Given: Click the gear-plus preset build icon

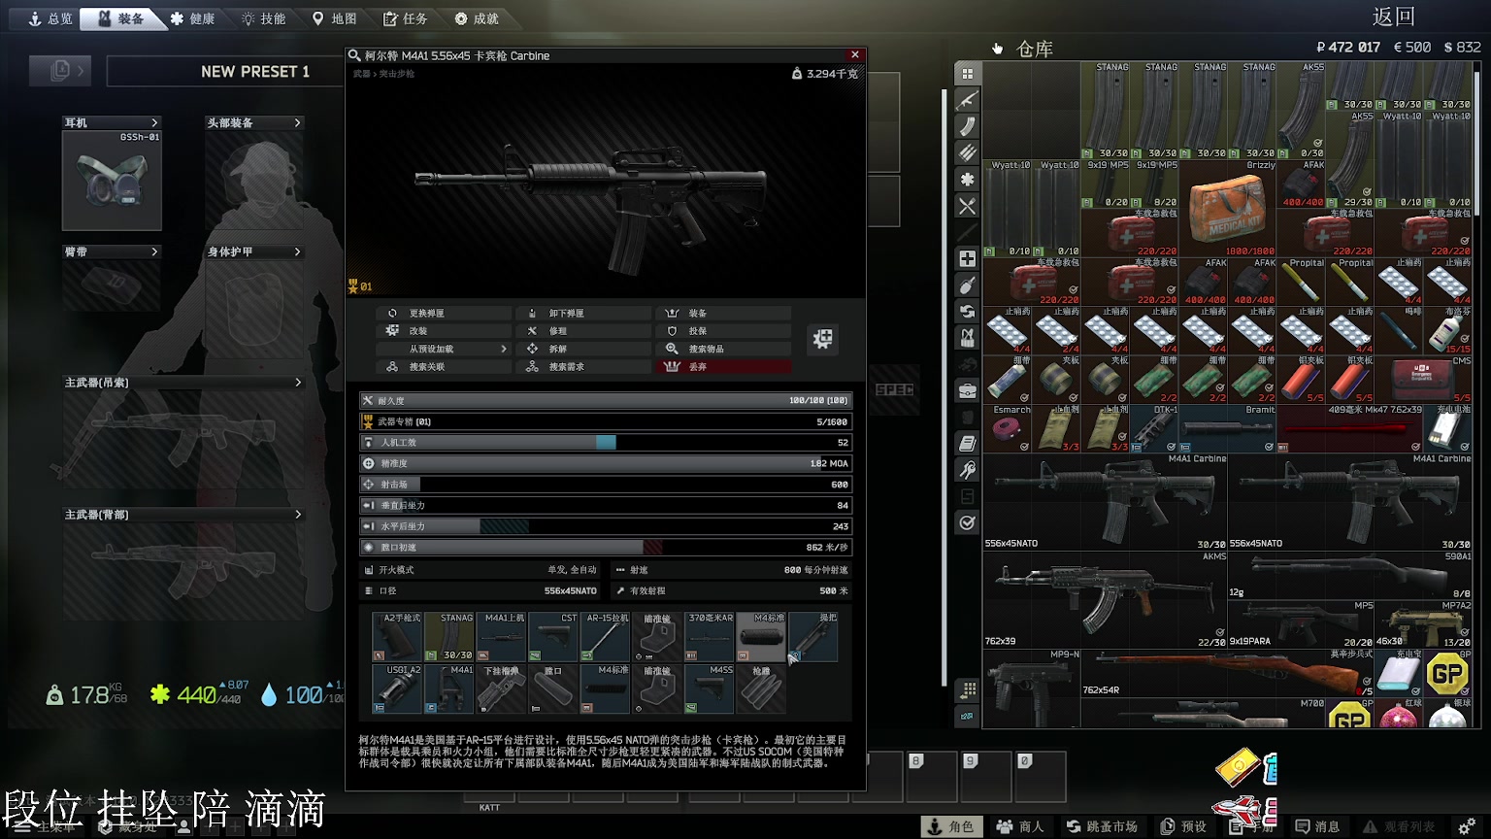Looking at the screenshot, I should point(823,339).
